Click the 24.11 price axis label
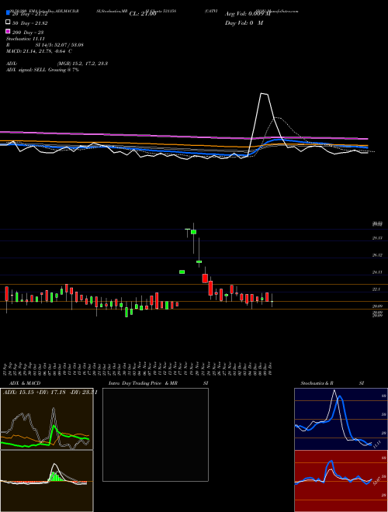Image resolution: width=388 pixels, height=512 pixels. tap(377, 272)
